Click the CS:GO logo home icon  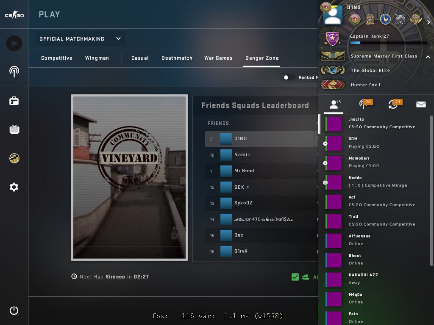[14, 14]
